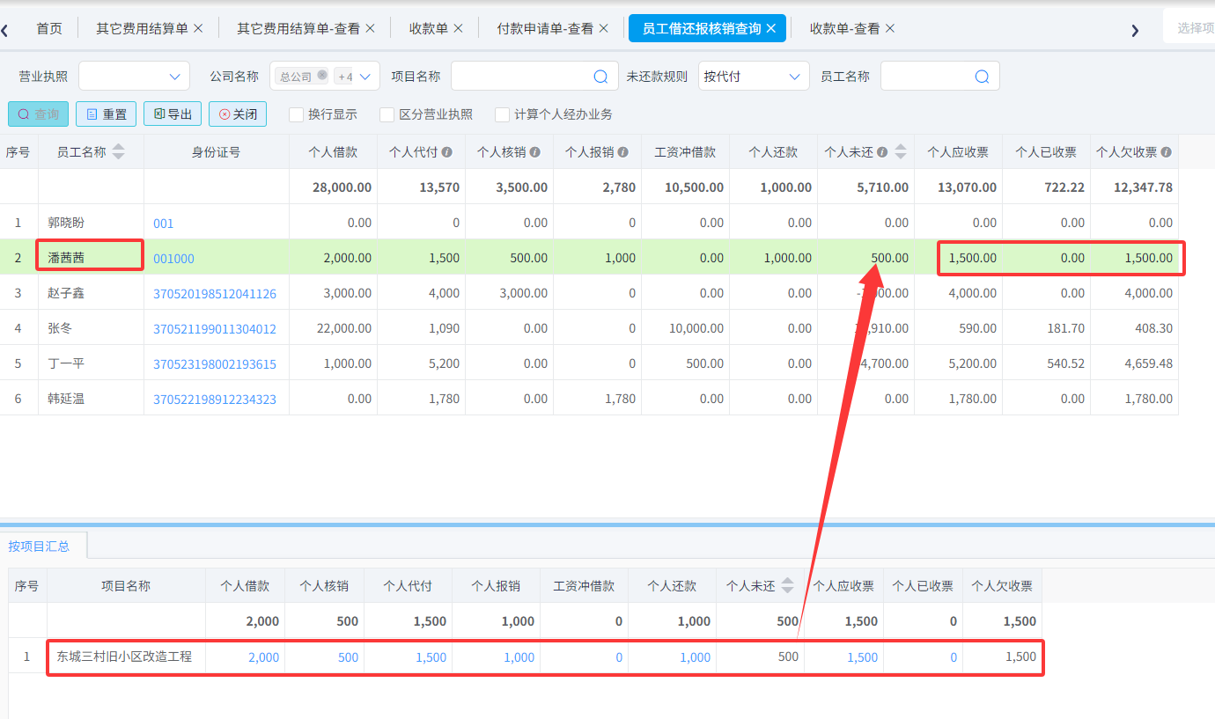Click the 重置 button

[x=106, y=114]
